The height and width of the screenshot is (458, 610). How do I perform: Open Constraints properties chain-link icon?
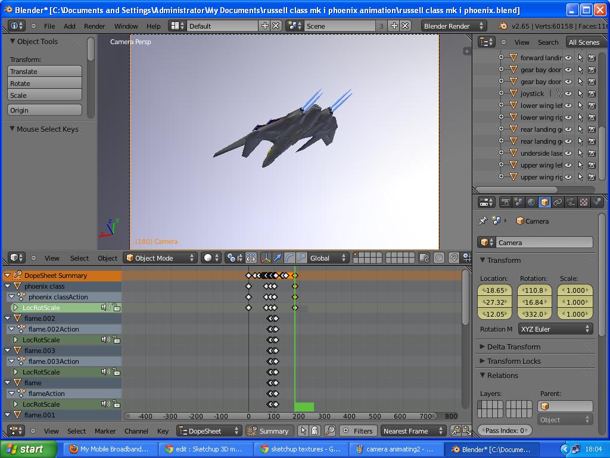click(x=556, y=202)
